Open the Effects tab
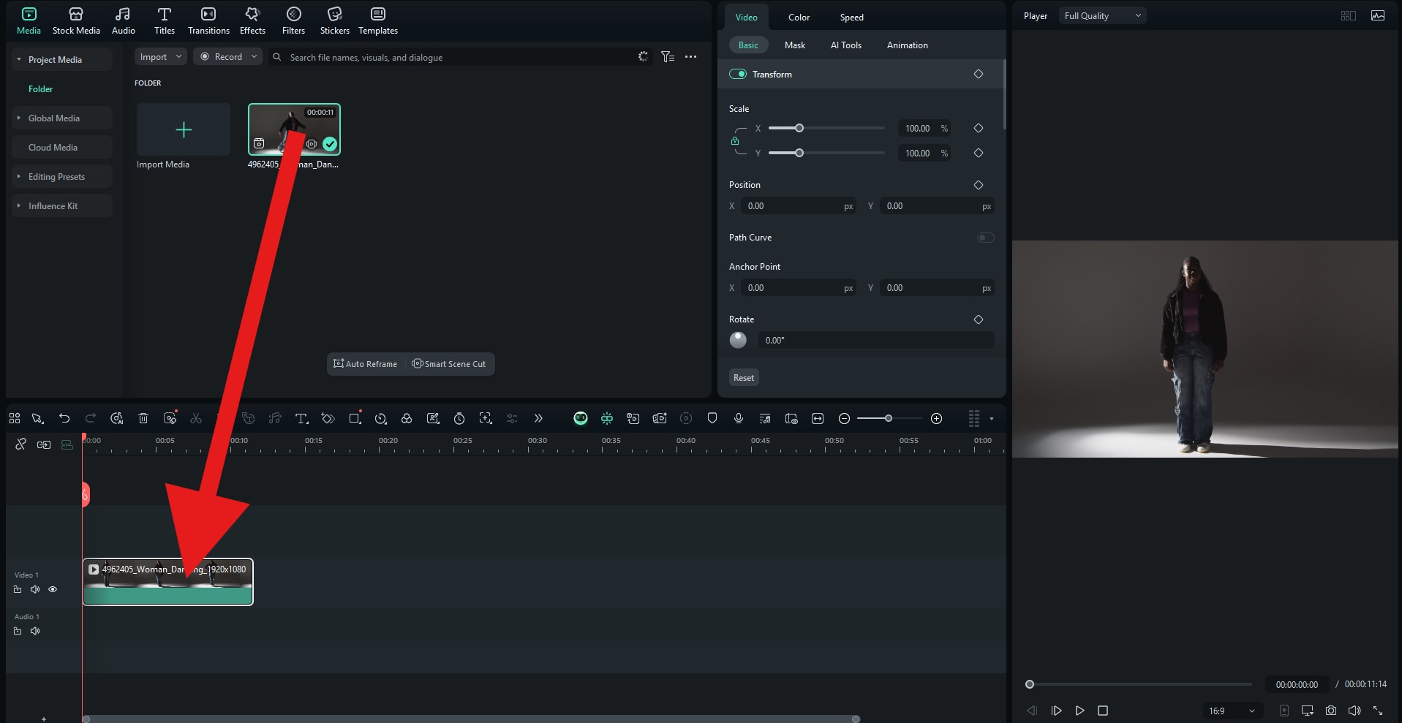Image resolution: width=1402 pixels, height=723 pixels. click(x=252, y=20)
